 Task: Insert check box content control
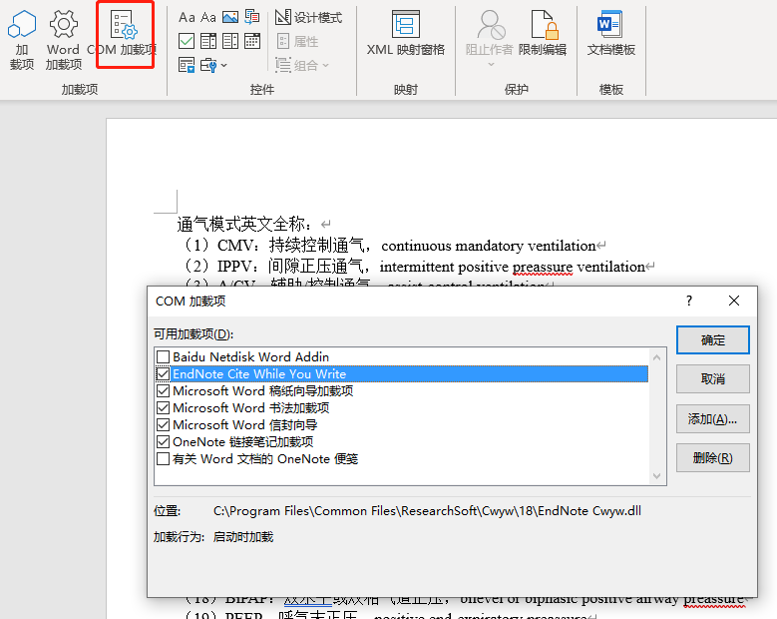point(187,41)
